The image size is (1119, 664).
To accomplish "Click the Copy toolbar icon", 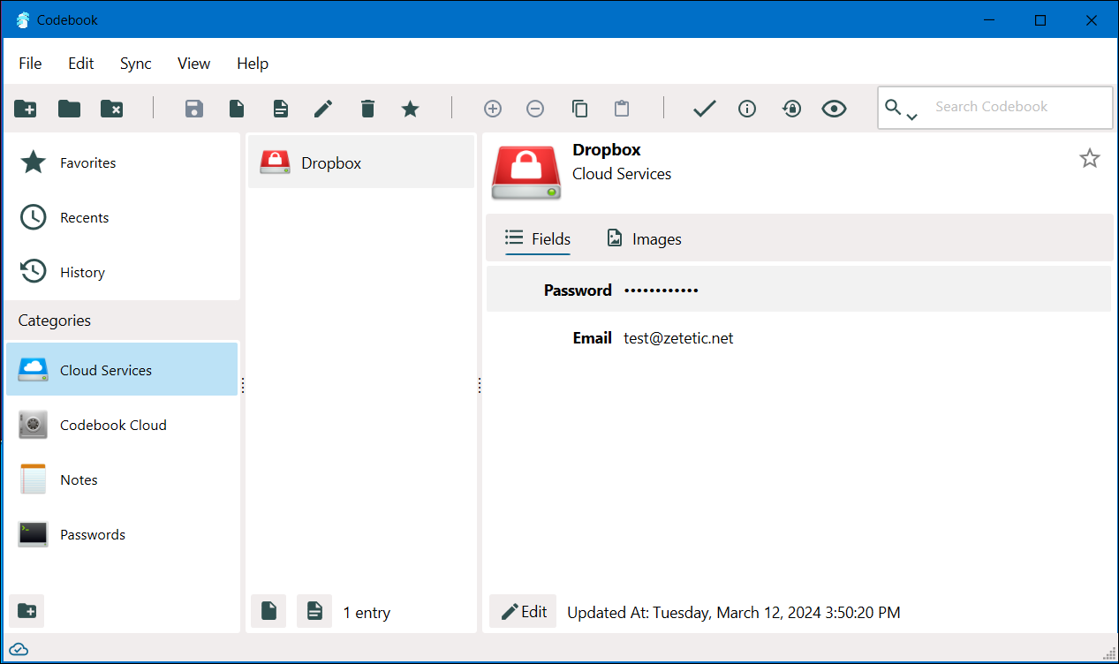I will coord(579,109).
